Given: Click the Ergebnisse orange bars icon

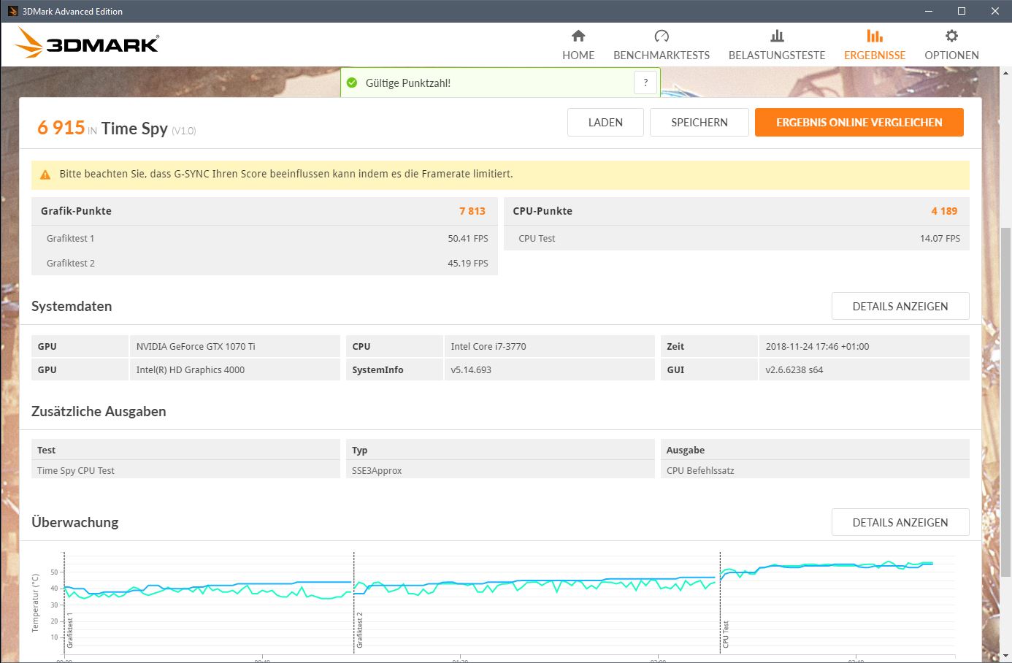Looking at the screenshot, I should pyautogui.click(x=875, y=36).
